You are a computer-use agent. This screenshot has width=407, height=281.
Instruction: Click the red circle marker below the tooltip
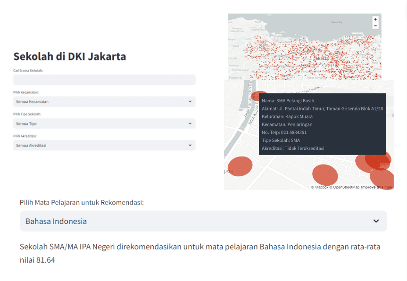tap(324, 174)
